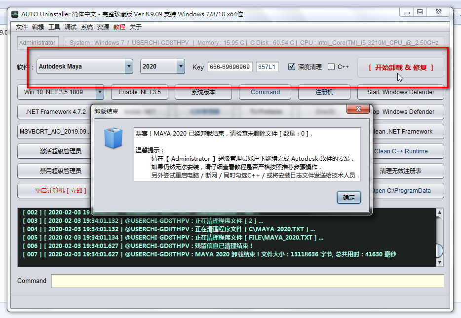Expand the Win 10 .NET 3.5 1809 dropdown
The width and height of the screenshot is (461, 318).
tap(100, 92)
